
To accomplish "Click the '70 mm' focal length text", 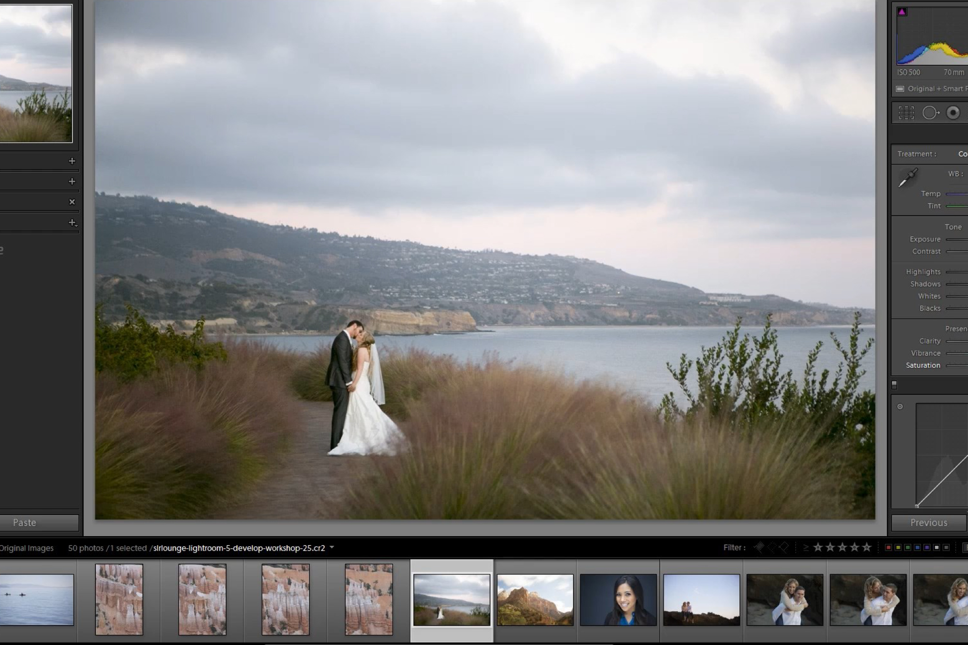I will (953, 73).
